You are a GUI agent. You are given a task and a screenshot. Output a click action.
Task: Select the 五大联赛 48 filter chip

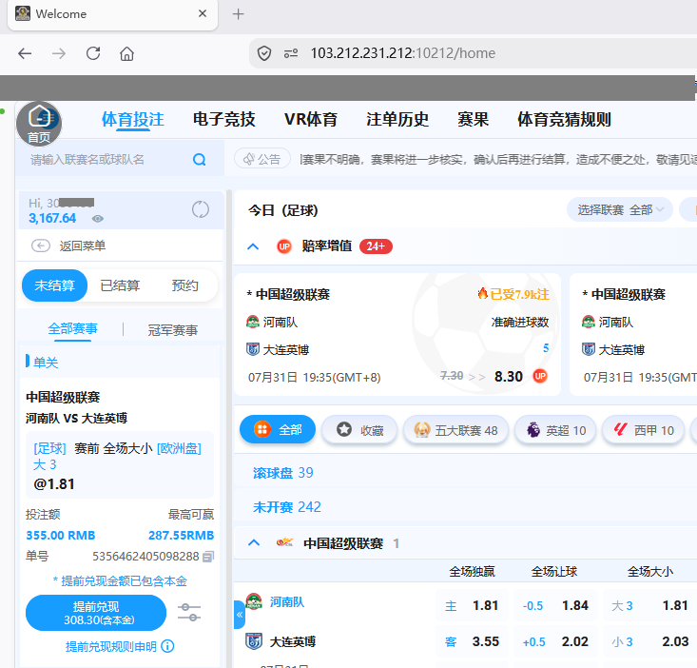coord(455,430)
